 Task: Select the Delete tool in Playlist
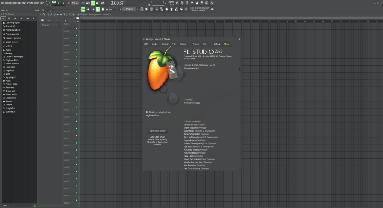point(55,15)
